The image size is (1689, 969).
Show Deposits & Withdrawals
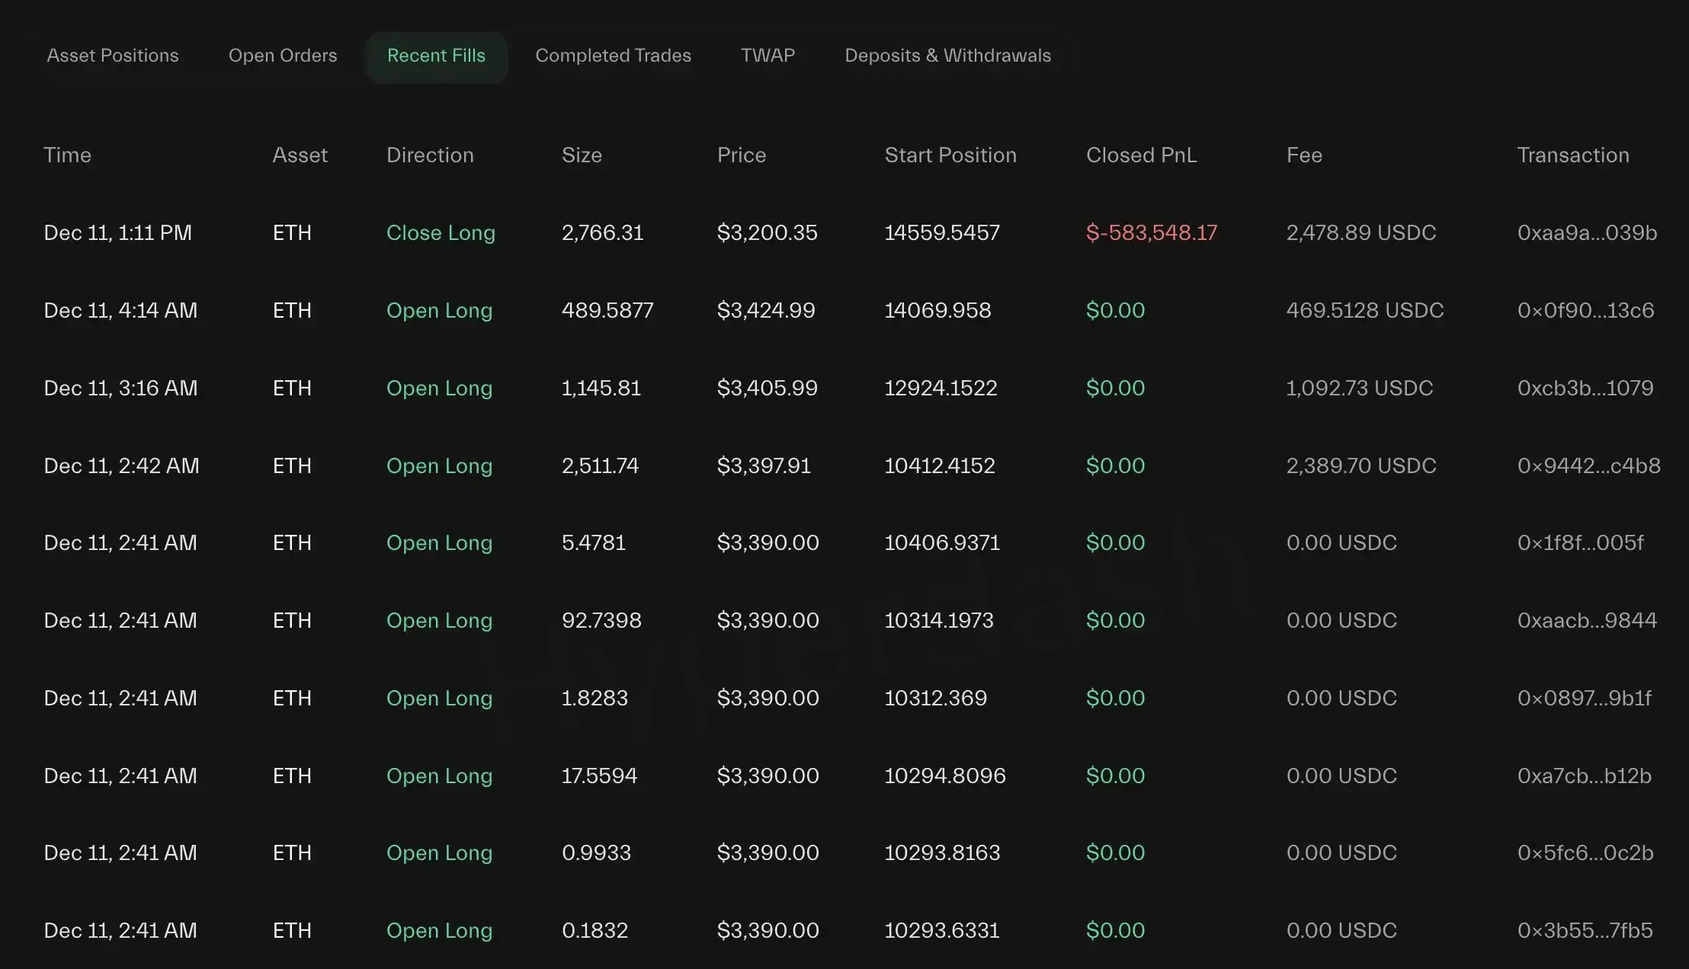click(947, 56)
